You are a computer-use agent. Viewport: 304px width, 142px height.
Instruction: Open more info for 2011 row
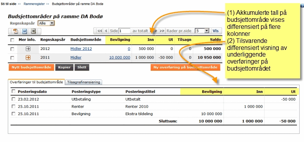(28, 57)
